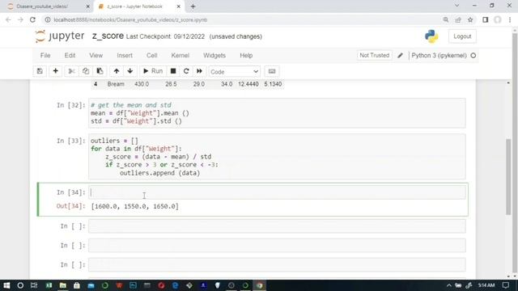Open Windows search circle icon
Viewport: 518px width, 291px height.
click(20, 285)
